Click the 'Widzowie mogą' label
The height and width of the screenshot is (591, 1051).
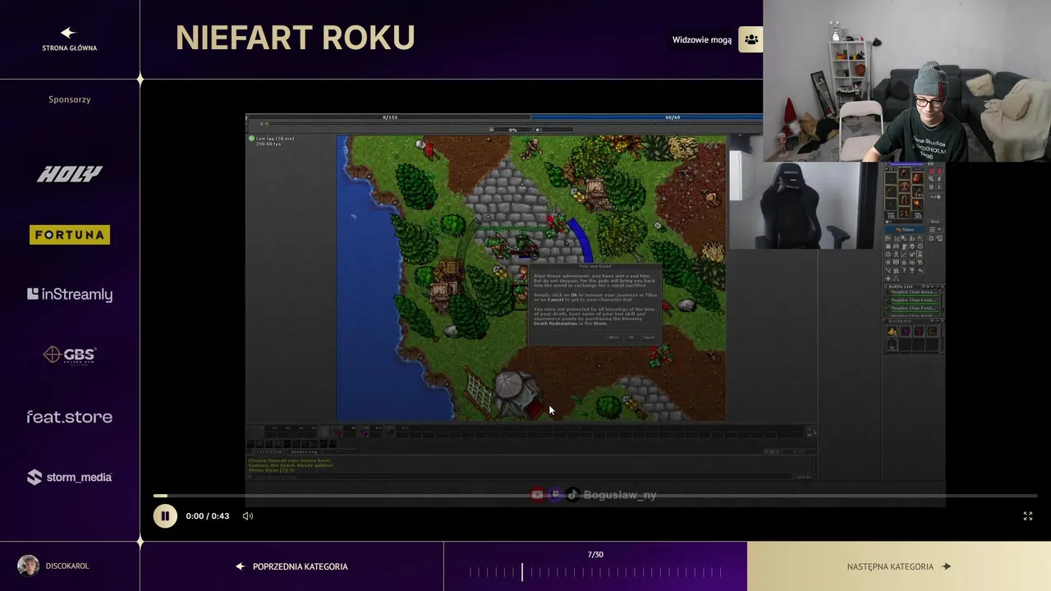[701, 39]
